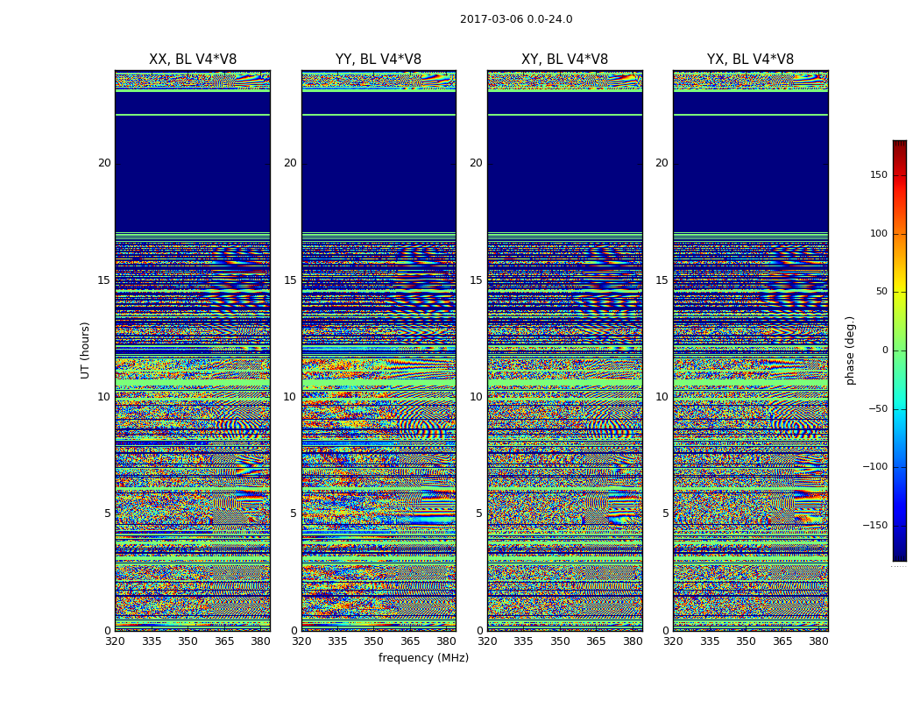Viewport: 920px width, 701px height.
Task: Click the frequency (MHz) x-axis label
Action: 423,658
